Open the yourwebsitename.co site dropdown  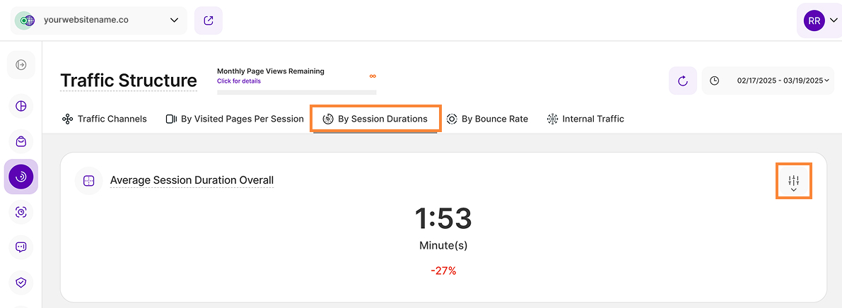[x=100, y=20]
